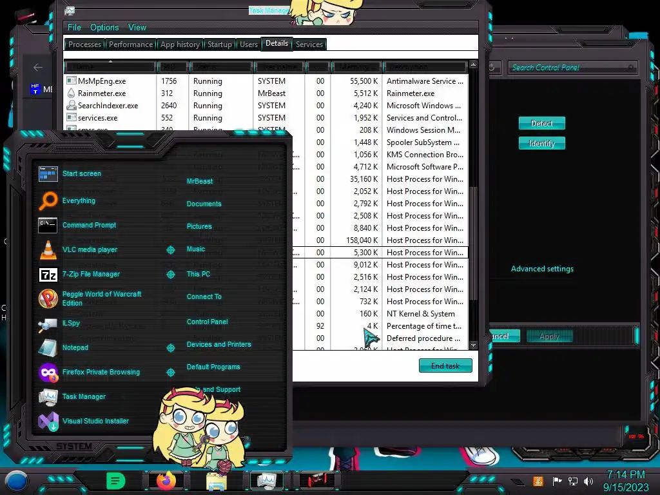
Task: Open Action Center flag tray icon
Action: tap(557, 481)
